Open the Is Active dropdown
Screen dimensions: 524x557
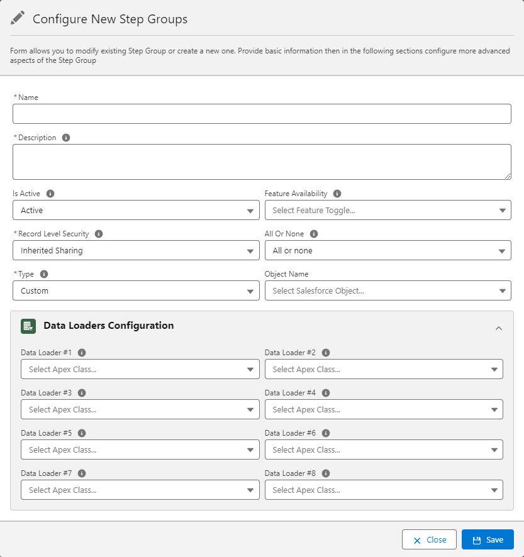coord(136,211)
